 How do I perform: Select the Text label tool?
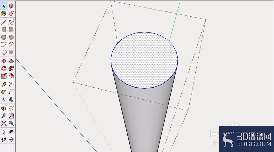pos(11,92)
